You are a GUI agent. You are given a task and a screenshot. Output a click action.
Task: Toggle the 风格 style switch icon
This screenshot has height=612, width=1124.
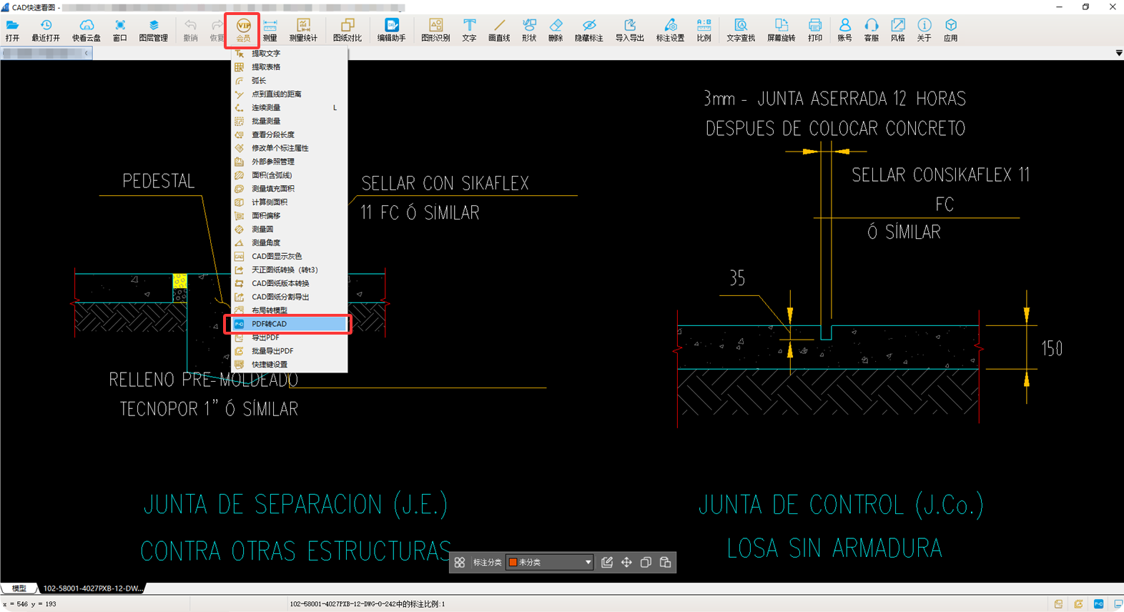(897, 30)
